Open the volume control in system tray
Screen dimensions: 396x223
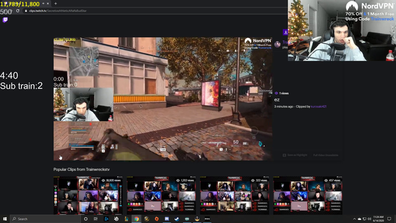pyautogui.click(x=369, y=219)
